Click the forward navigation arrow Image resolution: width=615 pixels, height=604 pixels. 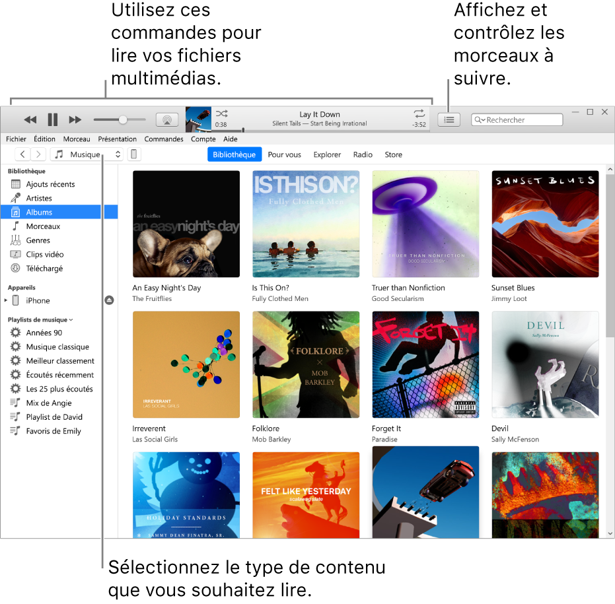click(x=38, y=154)
